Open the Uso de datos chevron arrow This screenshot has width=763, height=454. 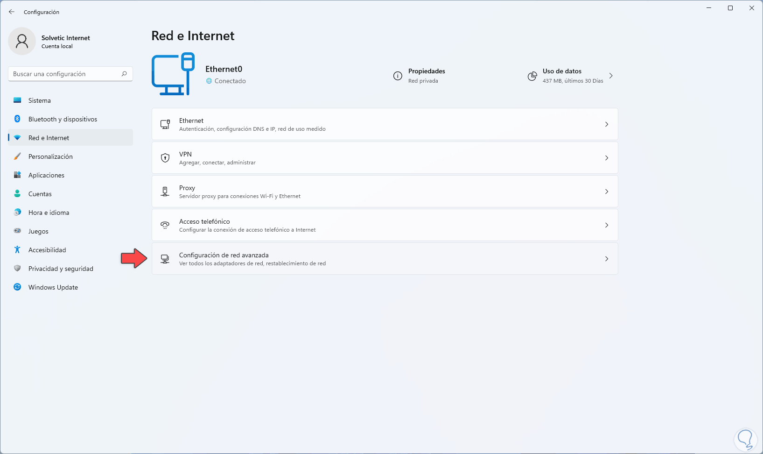tap(611, 76)
